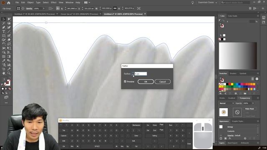Image resolution: width=267 pixels, height=150 pixels.
Task: Select the Hand tool
Action: (x=4, y=73)
